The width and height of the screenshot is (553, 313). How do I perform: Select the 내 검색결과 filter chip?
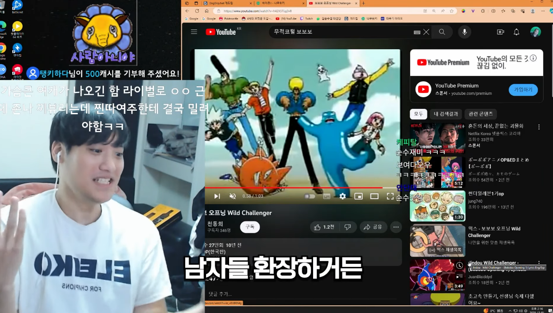click(x=446, y=114)
